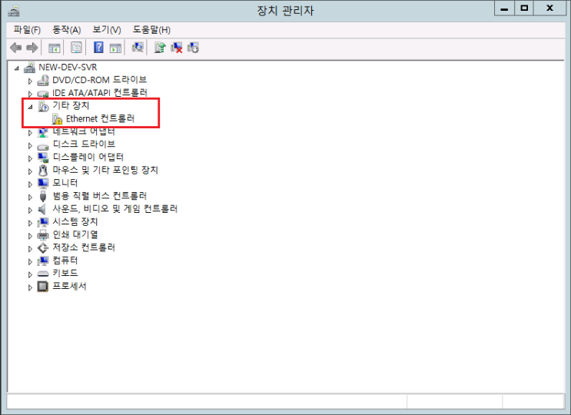Image resolution: width=571 pixels, height=415 pixels.
Task: Expand the 시스템 장치 node arrow
Action: pos(30,223)
